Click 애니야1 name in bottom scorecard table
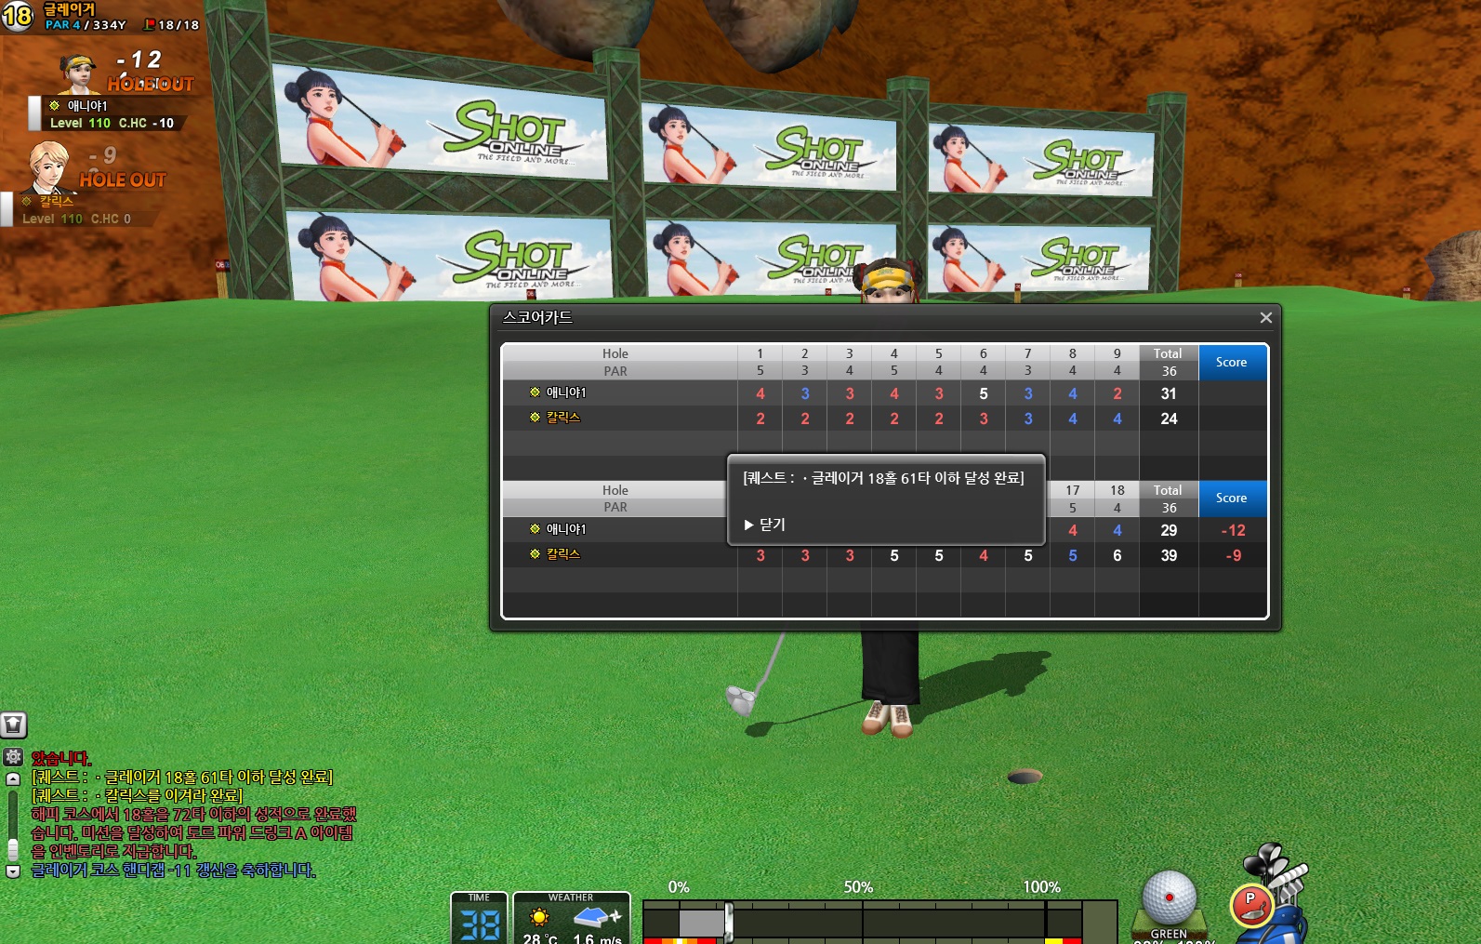Screen dimensions: 1481x944 tap(566, 529)
